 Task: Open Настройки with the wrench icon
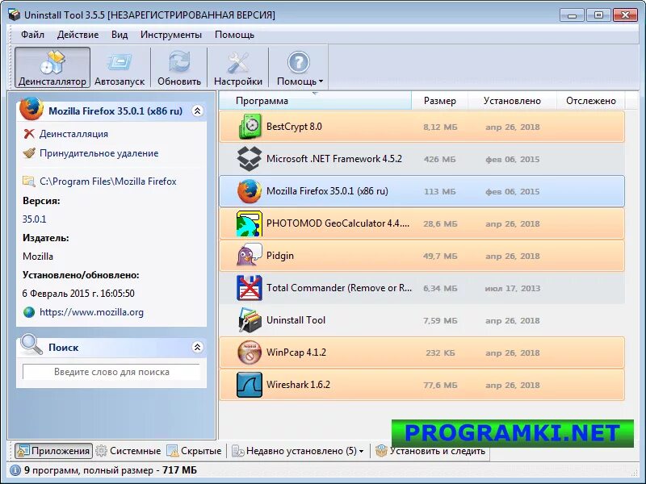click(x=238, y=68)
